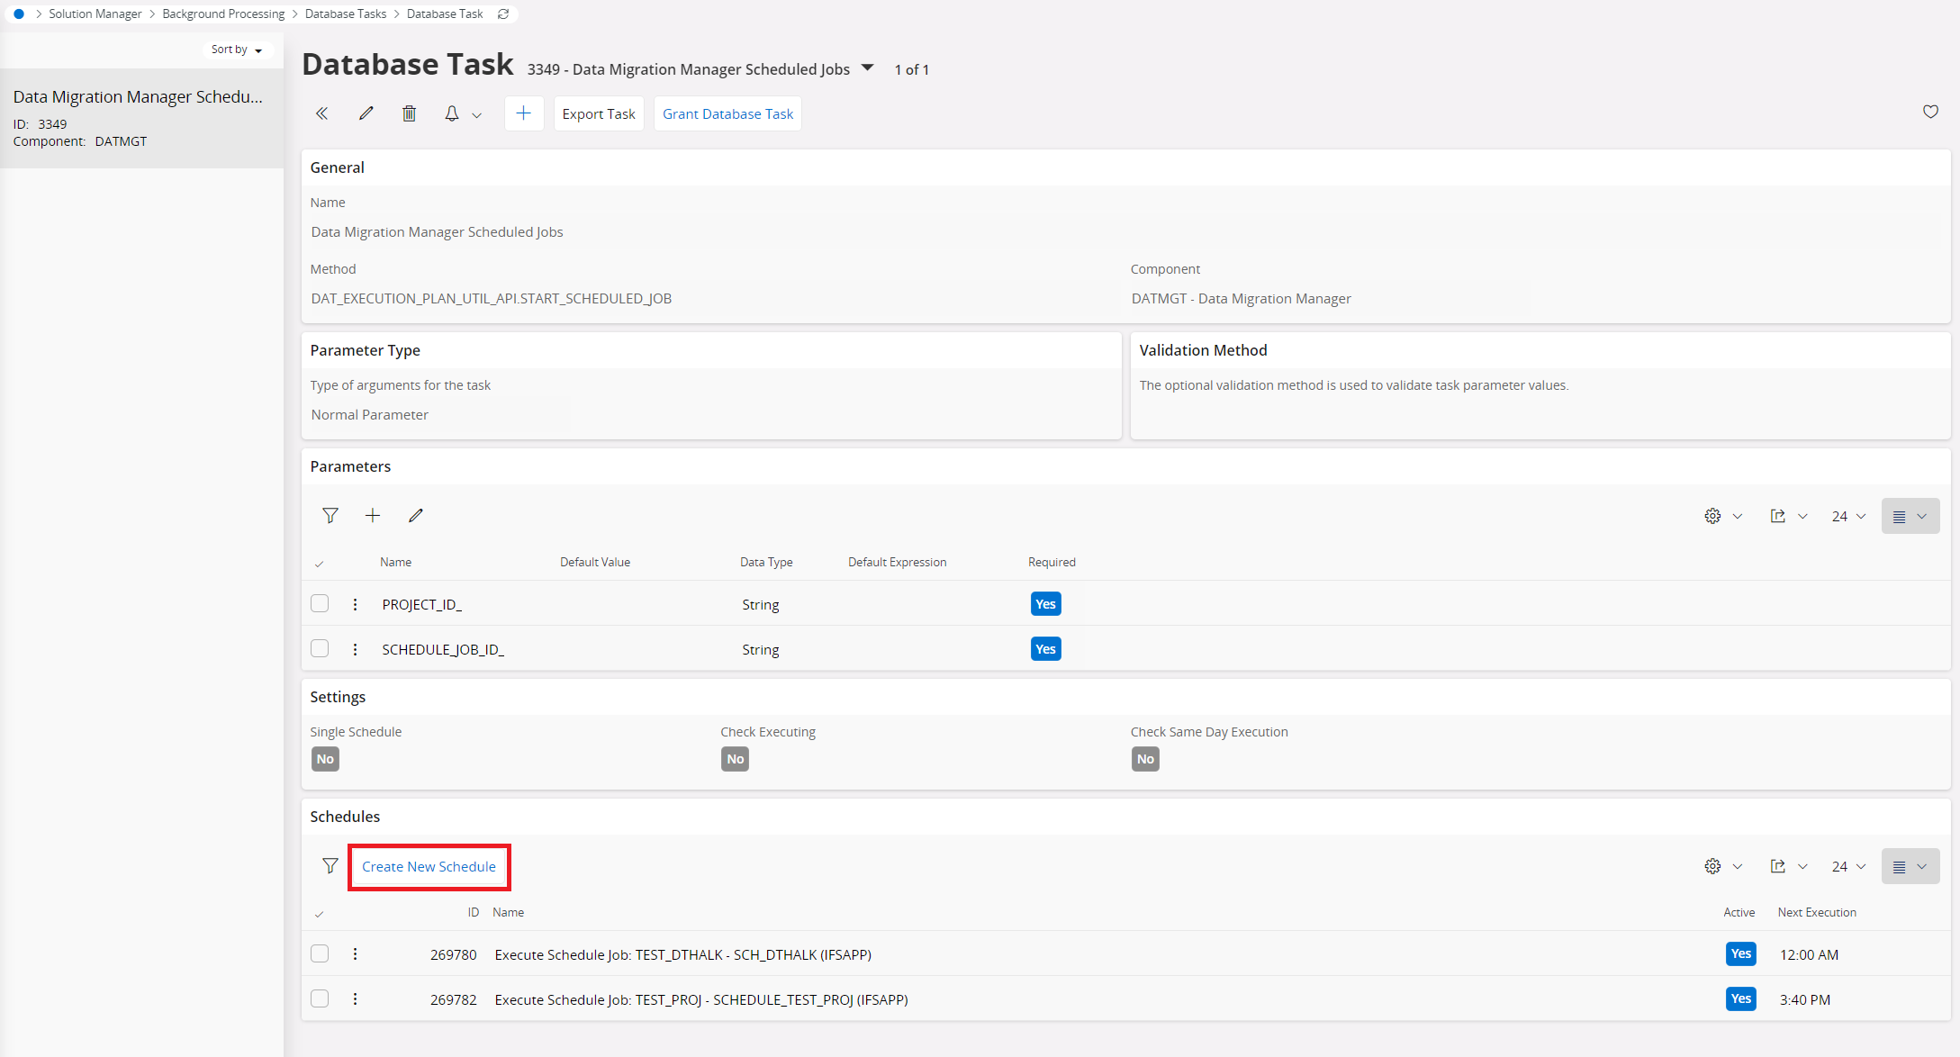Tick the checkbox for schedule 269780
This screenshot has width=1960, height=1057.
320,953
